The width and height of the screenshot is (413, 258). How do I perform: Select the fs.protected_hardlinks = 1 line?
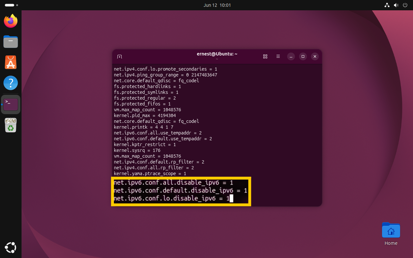[x=147, y=86]
